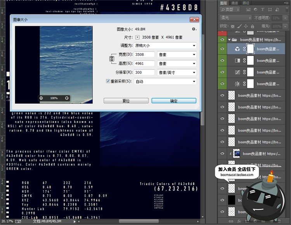The image size is (291, 225).
Task: Click mask link icon on Brightness/Contrast layer
Action: pos(244,84)
